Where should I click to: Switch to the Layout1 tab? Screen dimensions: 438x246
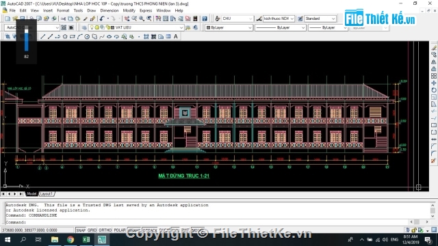tap(47, 194)
